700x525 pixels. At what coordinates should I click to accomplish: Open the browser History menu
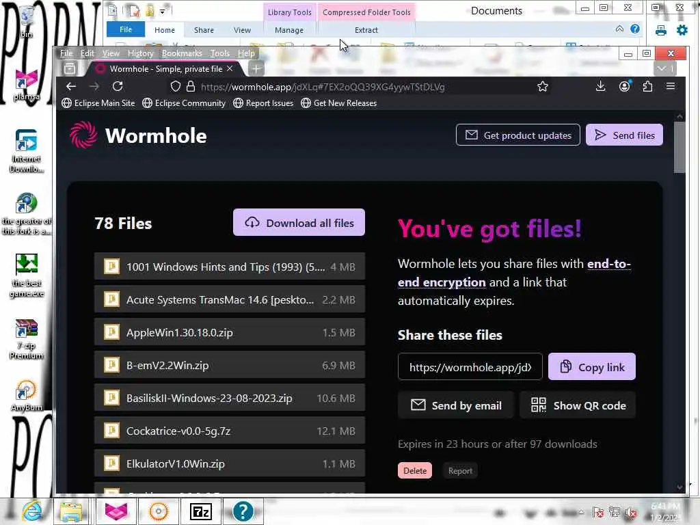(x=141, y=53)
